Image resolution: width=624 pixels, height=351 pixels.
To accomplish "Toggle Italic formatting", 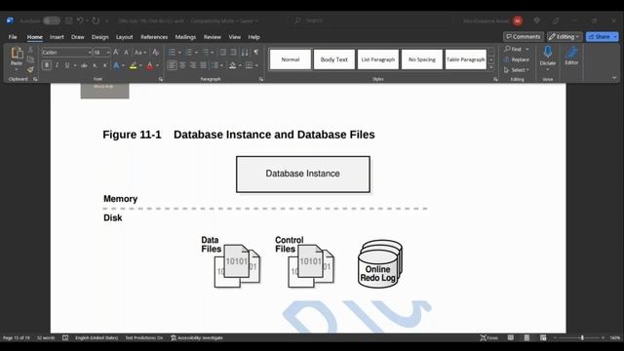I will pos(57,65).
